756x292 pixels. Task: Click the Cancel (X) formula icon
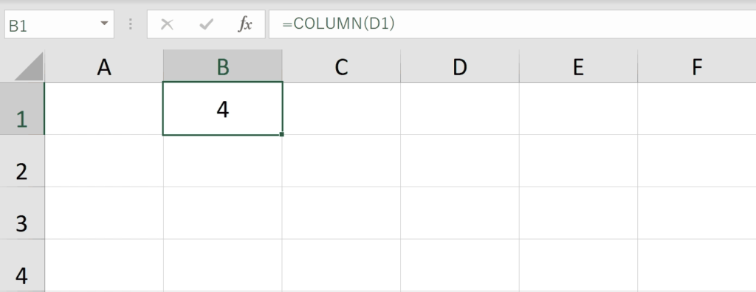pyautogui.click(x=167, y=24)
